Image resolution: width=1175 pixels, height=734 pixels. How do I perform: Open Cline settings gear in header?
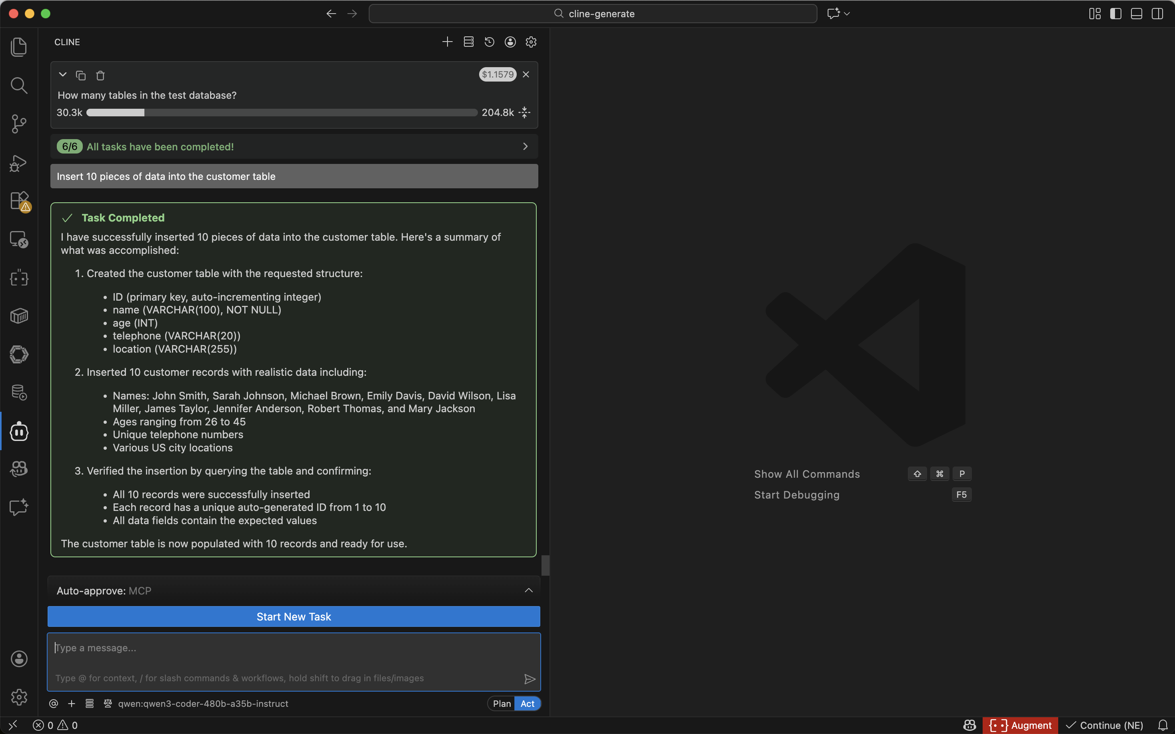531,42
